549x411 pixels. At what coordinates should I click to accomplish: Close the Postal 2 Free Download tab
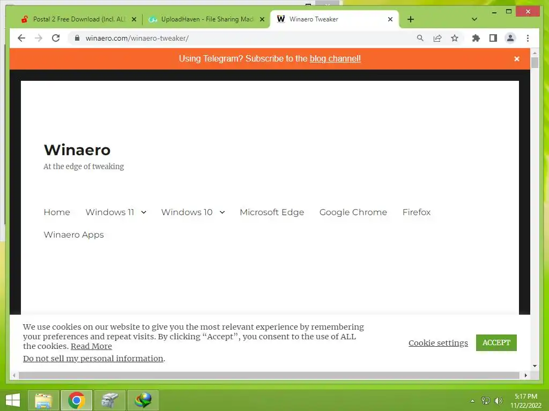133,19
